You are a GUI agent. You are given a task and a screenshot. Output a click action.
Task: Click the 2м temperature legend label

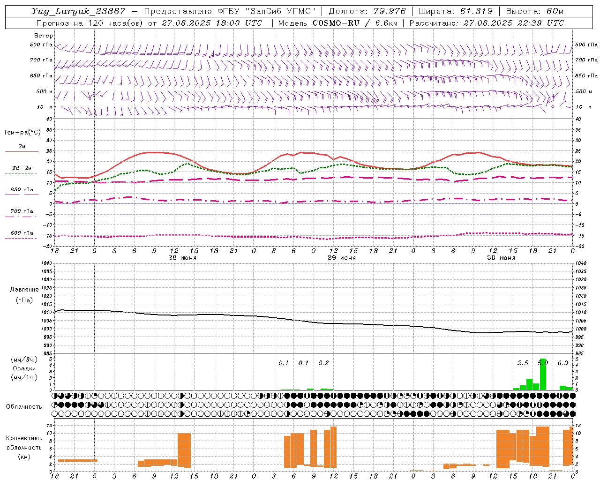click(22, 146)
